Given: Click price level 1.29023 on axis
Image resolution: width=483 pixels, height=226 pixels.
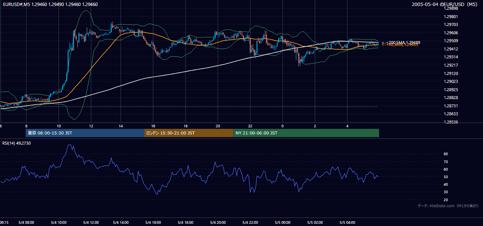Looking at the screenshot, I should (x=450, y=81).
